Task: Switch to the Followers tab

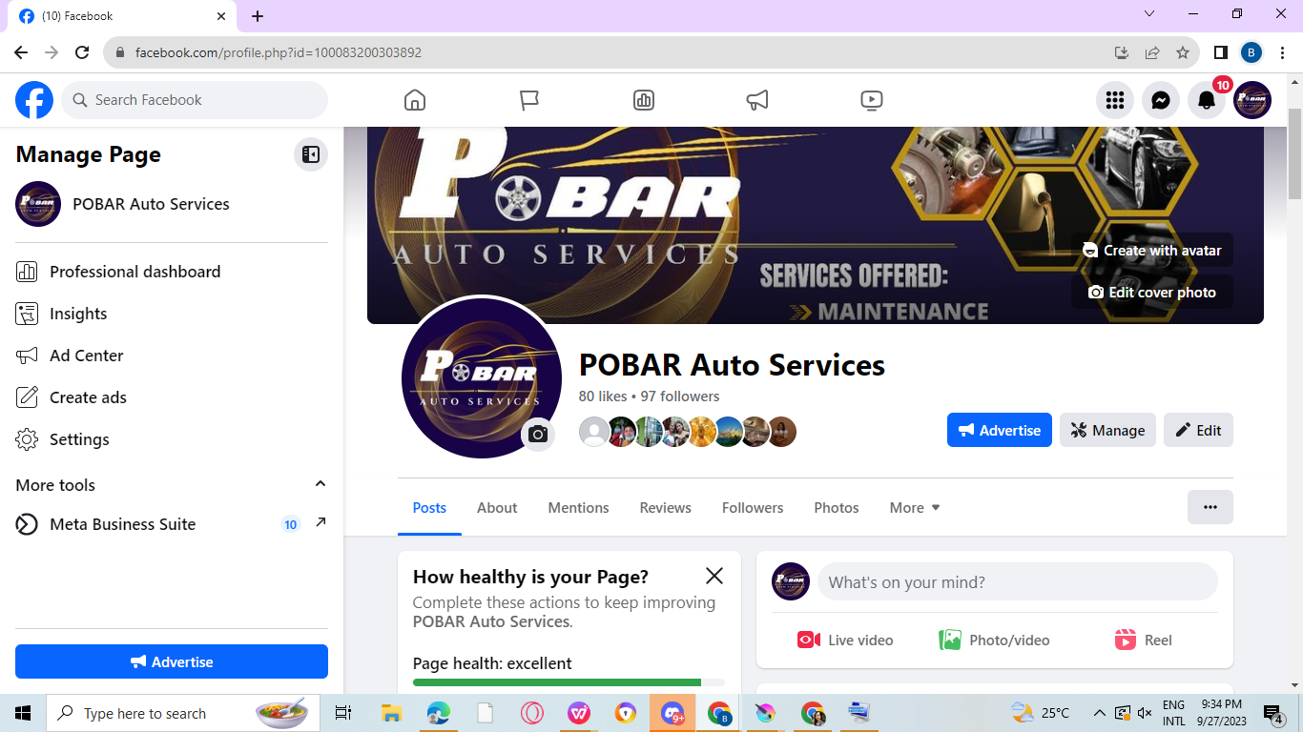Action: (x=753, y=508)
